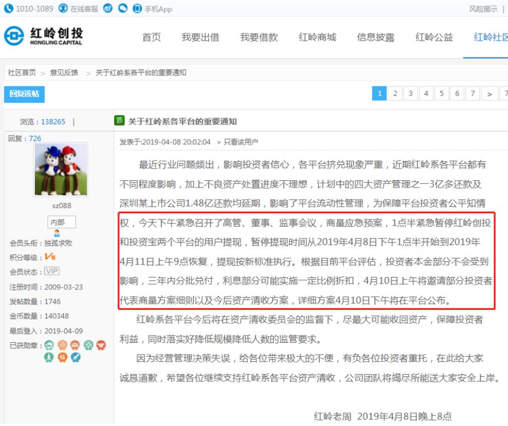
Task: Open 红岭社区 navigation tab
Action: point(491,37)
